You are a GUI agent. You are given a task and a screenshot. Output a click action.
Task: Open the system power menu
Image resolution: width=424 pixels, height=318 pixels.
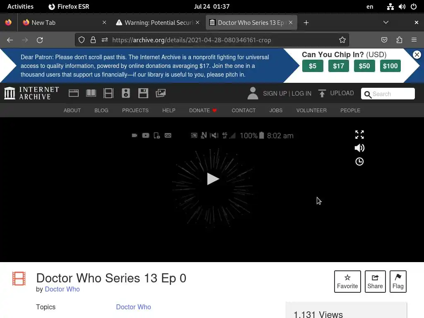(414, 7)
